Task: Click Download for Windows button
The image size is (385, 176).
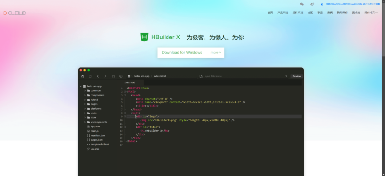Action: 182,52
